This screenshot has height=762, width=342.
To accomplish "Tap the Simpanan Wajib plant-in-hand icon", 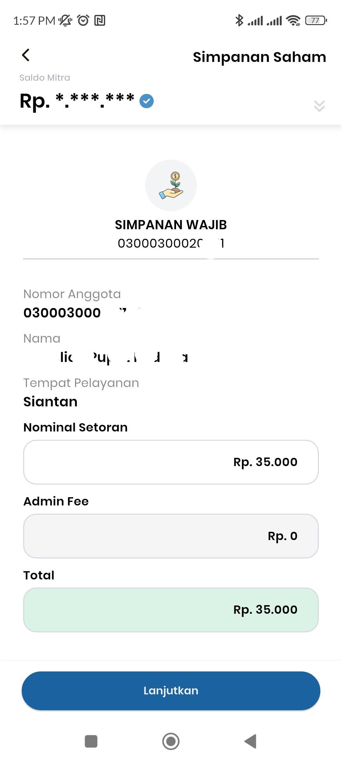I will point(171,185).
